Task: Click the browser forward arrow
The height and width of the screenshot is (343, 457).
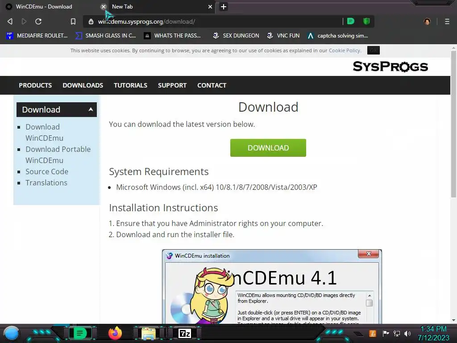Action: (x=24, y=21)
